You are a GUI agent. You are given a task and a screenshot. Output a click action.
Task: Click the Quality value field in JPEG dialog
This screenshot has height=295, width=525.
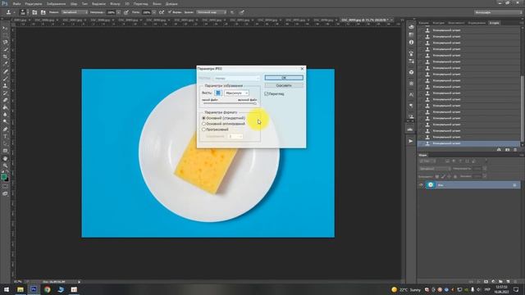pyautogui.click(x=218, y=93)
